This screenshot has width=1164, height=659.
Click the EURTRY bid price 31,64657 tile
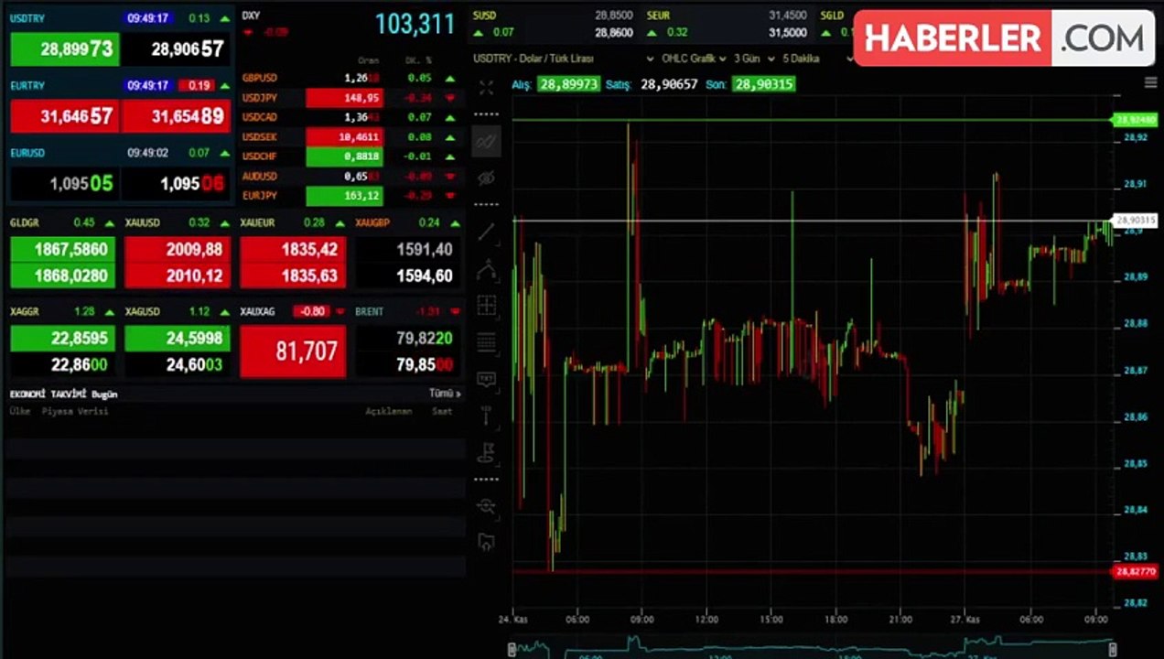click(64, 116)
